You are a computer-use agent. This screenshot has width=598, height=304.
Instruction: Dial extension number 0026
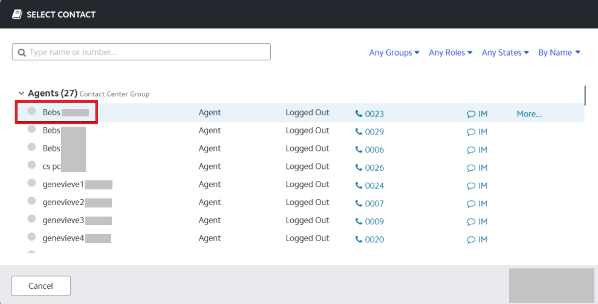[374, 168]
